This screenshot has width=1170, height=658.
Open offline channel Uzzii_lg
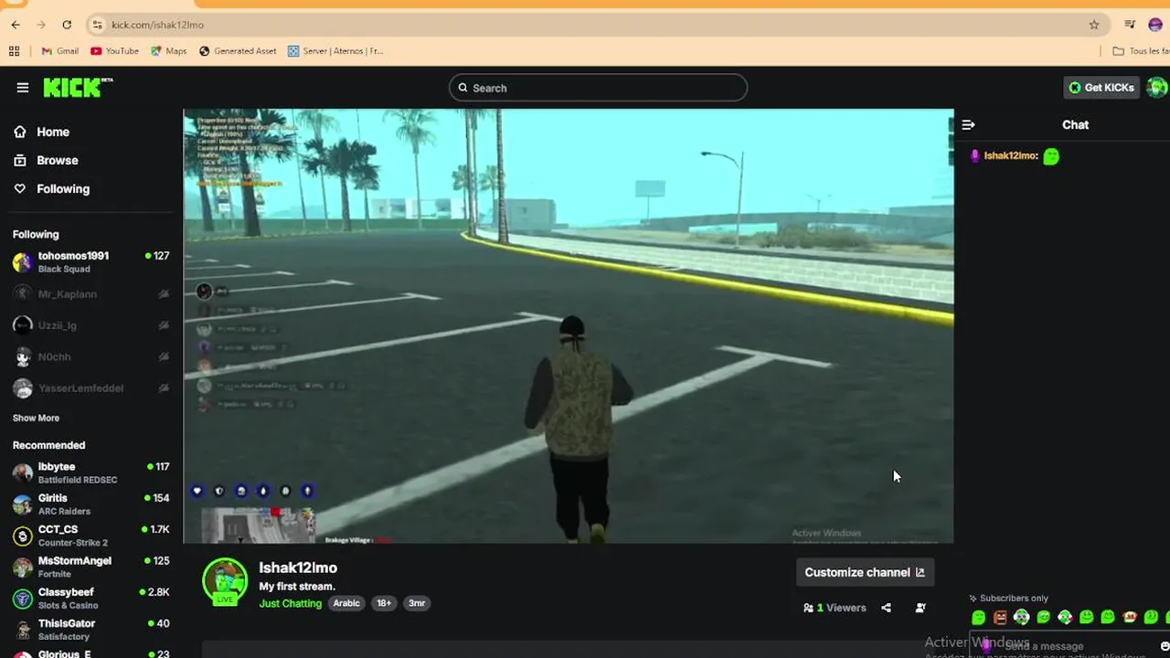click(x=91, y=325)
